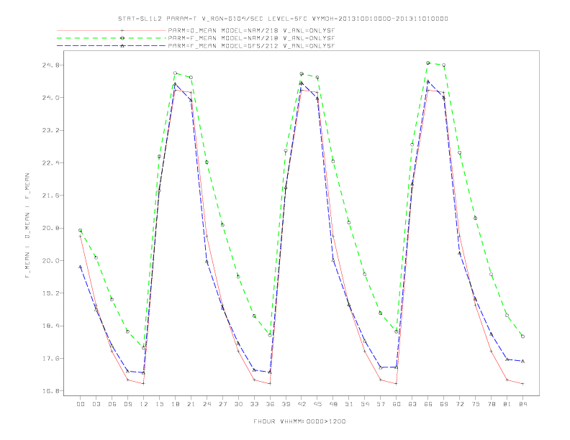Click red plus data point at hour 84
Screen dimensions: 570x440
click(522, 384)
